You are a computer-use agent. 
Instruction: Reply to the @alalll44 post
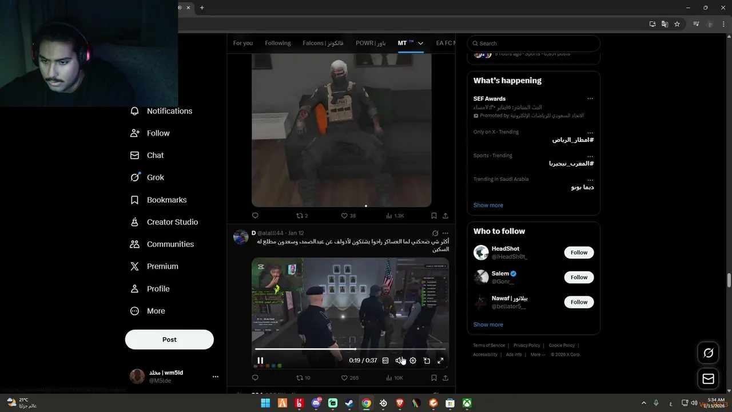pos(255,378)
